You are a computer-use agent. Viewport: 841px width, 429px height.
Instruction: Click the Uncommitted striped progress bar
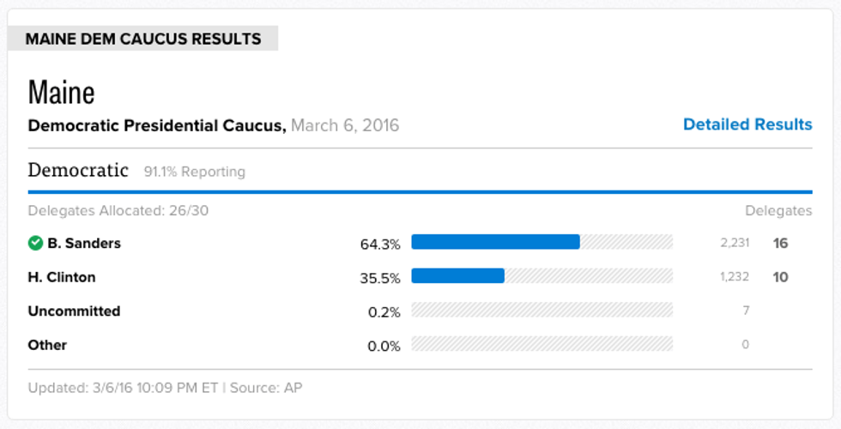(542, 310)
